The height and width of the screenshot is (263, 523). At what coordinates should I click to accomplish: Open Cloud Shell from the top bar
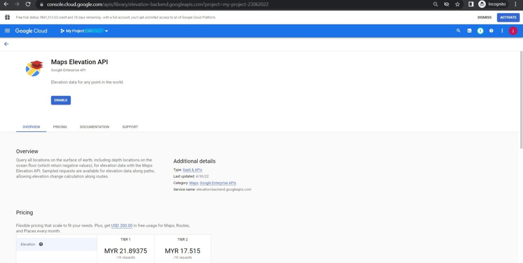tap(469, 30)
